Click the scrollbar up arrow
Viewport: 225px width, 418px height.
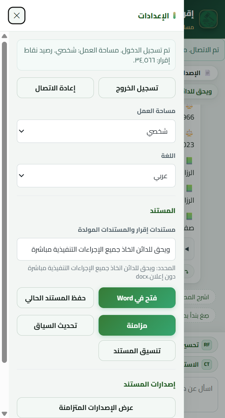(x=4, y=36)
